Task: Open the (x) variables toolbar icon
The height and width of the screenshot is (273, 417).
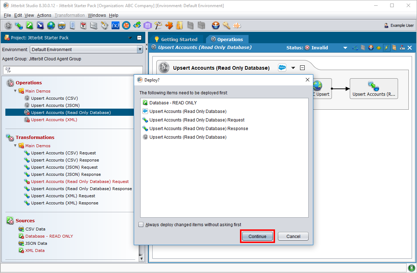Action: coord(115,25)
